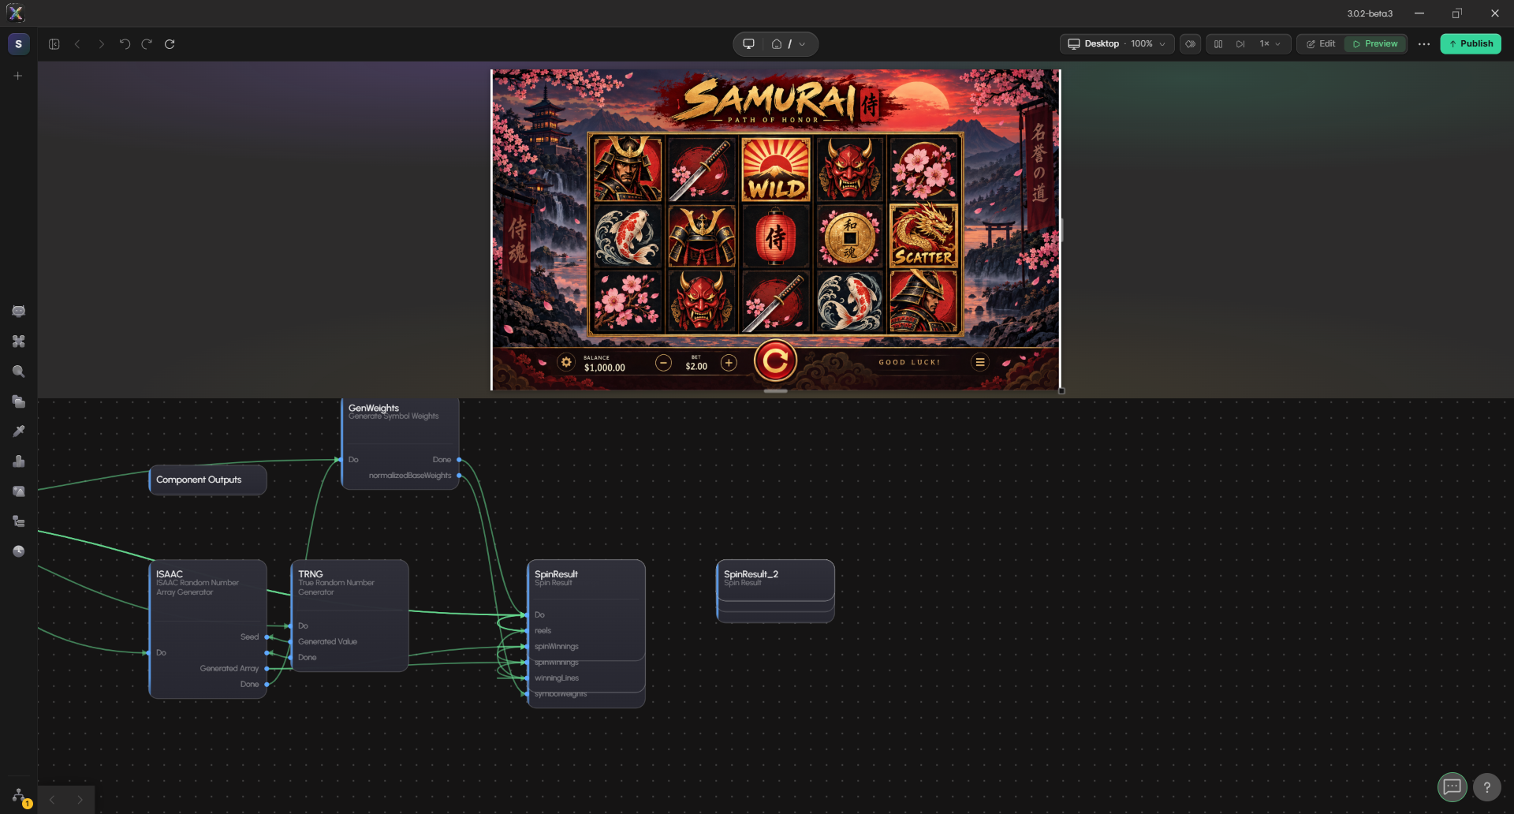
Task: Decrease the bet with minus button
Action: [x=664, y=363]
